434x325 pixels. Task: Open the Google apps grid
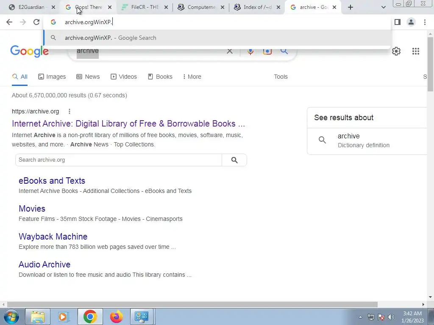(x=415, y=51)
